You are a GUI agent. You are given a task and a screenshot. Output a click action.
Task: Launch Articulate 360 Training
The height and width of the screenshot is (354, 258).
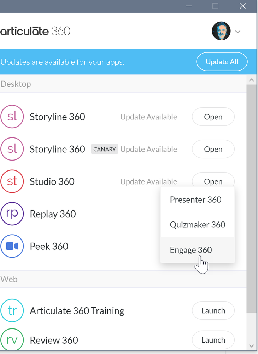213,310
